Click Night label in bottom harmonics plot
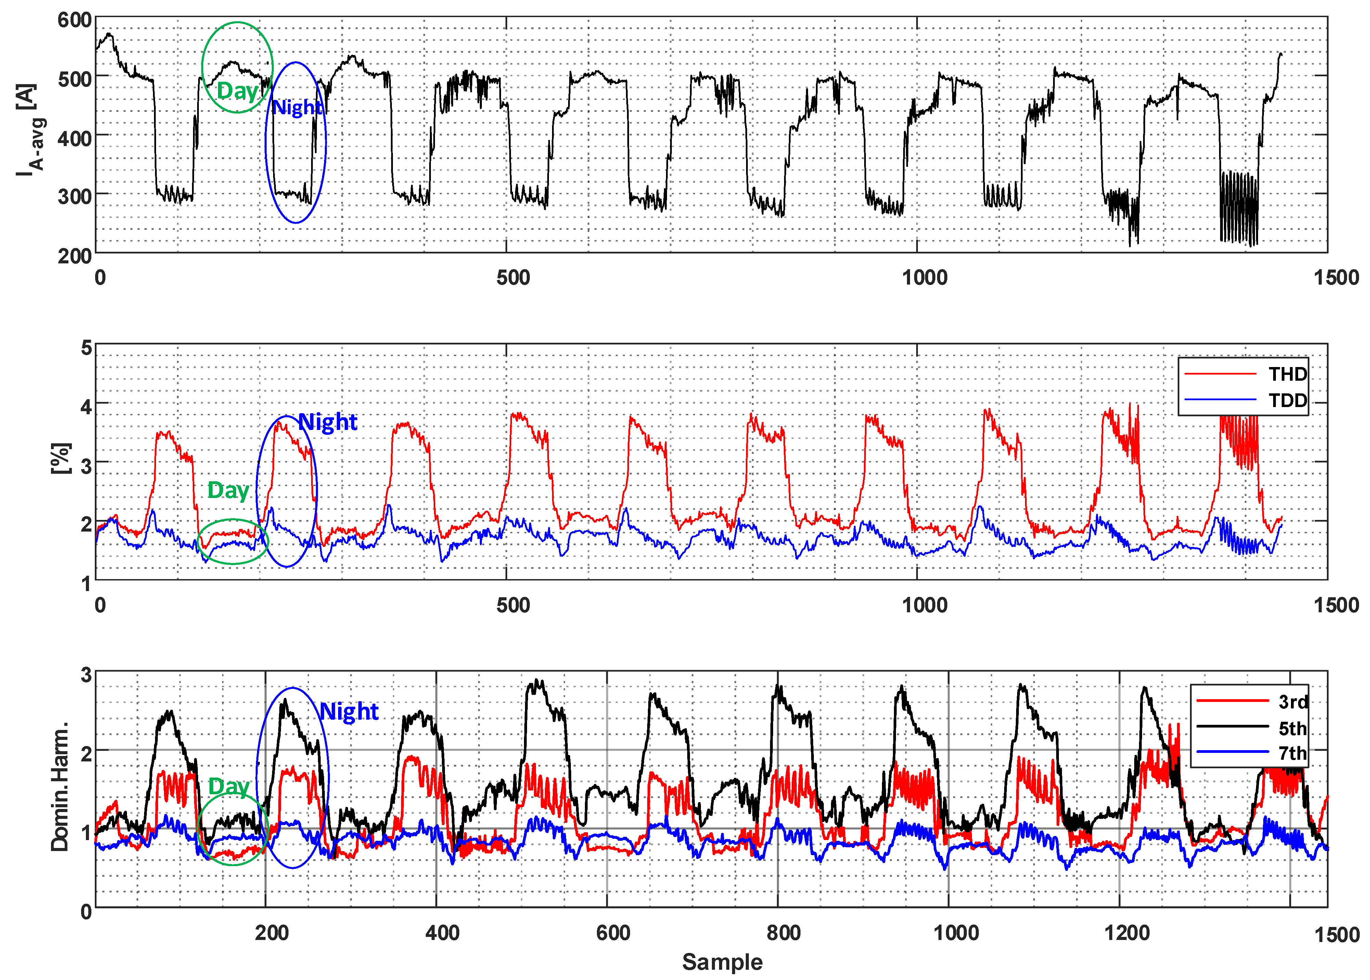This screenshot has width=1370, height=980. (x=349, y=711)
